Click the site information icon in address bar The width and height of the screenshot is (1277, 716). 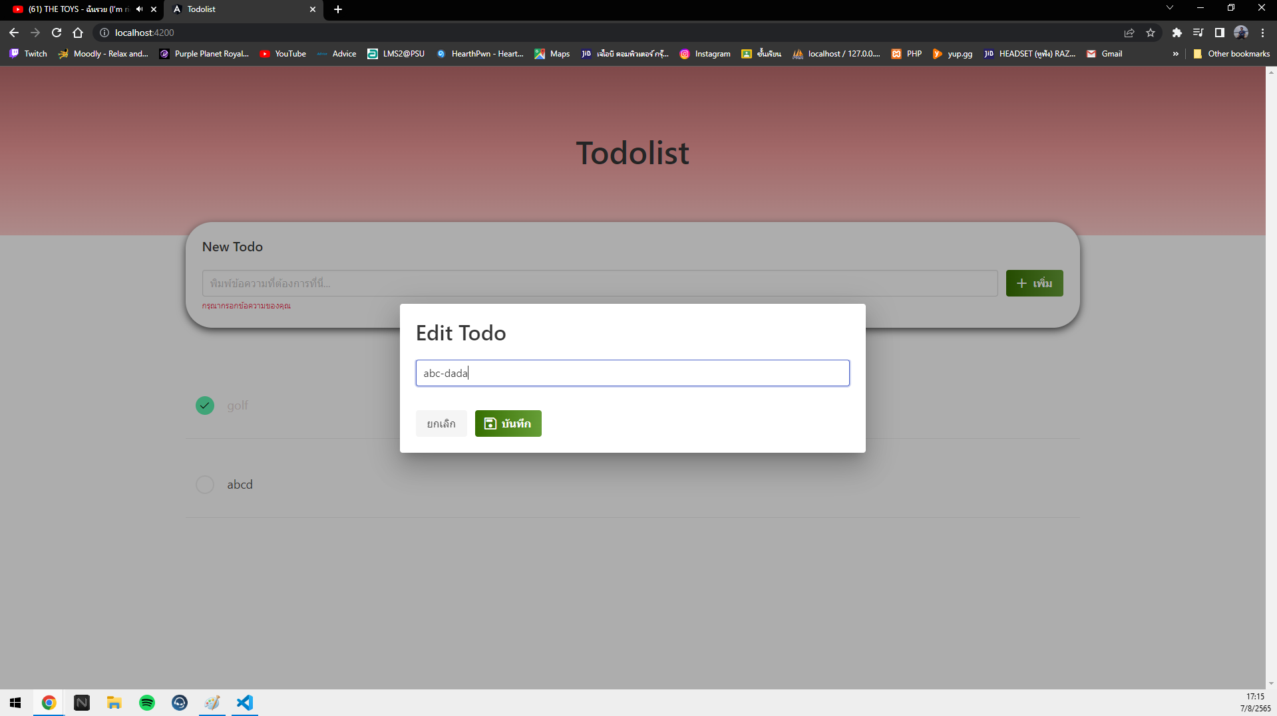click(x=104, y=33)
